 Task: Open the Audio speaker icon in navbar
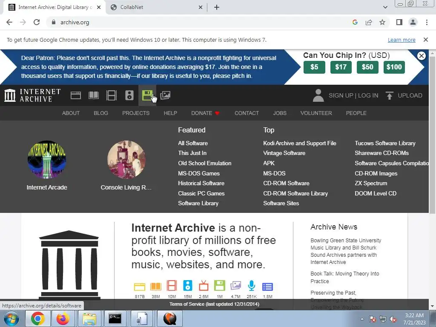[x=129, y=95]
